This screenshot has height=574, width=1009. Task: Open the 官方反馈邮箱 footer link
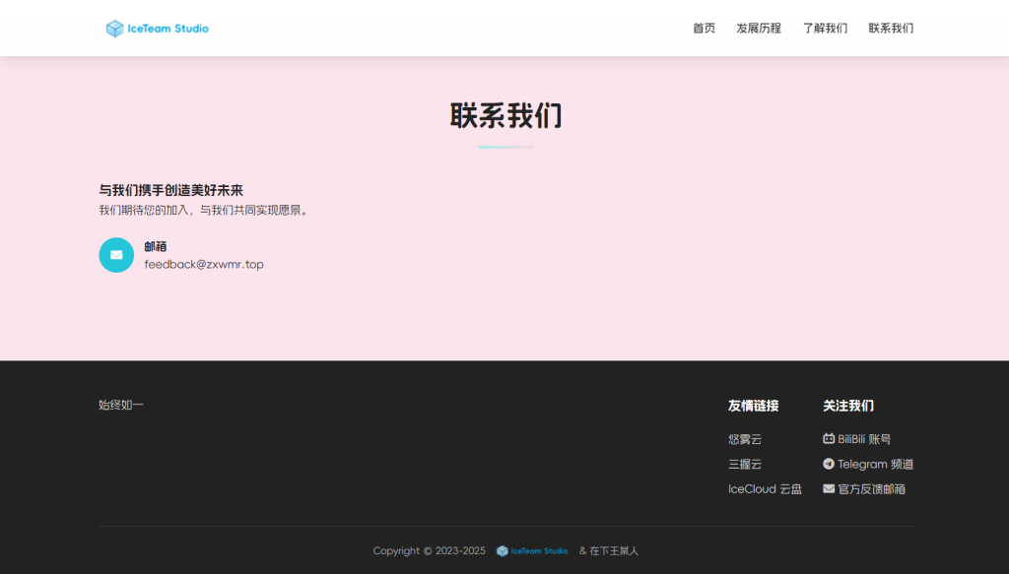pyautogui.click(x=871, y=489)
